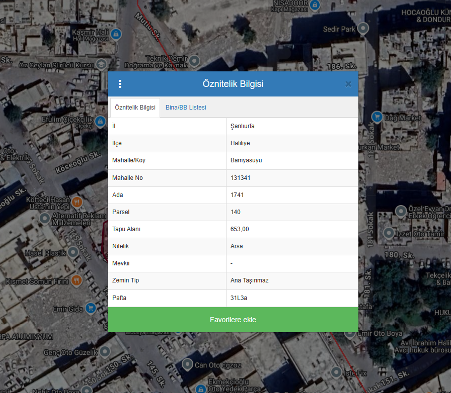
Task: Select the Teknik Demir Doğrama map pin
Action: (x=194, y=61)
